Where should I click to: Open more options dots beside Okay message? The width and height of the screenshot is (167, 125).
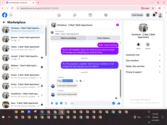[x=84, y=81]
